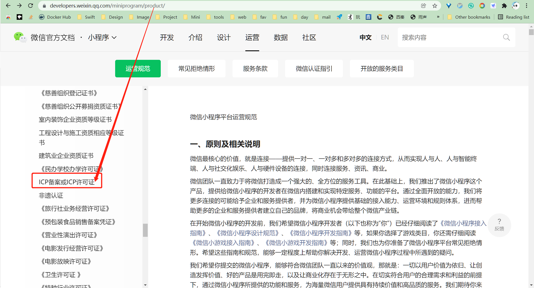Viewport: 534px width, 288px height.
Task: Open the Stack Overflow bookmark icon
Action: [x=31, y=17]
